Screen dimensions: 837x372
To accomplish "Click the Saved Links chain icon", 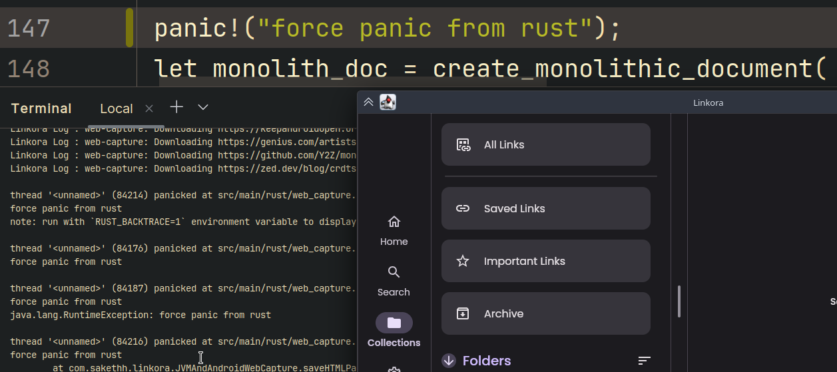I will (463, 208).
